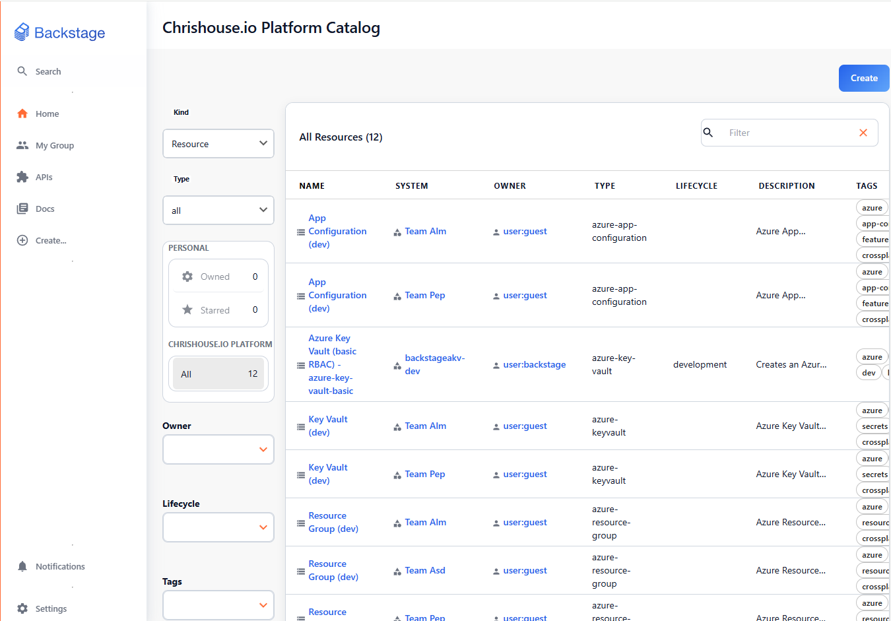Click the Backstage logo icon
Viewport: 891px width, 621px height.
[x=22, y=32]
